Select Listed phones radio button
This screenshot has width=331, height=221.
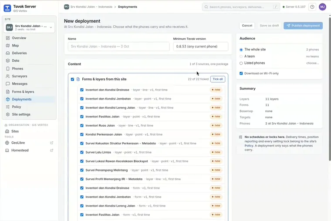(x=241, y=63)
